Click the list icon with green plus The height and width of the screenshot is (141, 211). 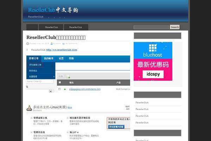click(x=68, y=76)
